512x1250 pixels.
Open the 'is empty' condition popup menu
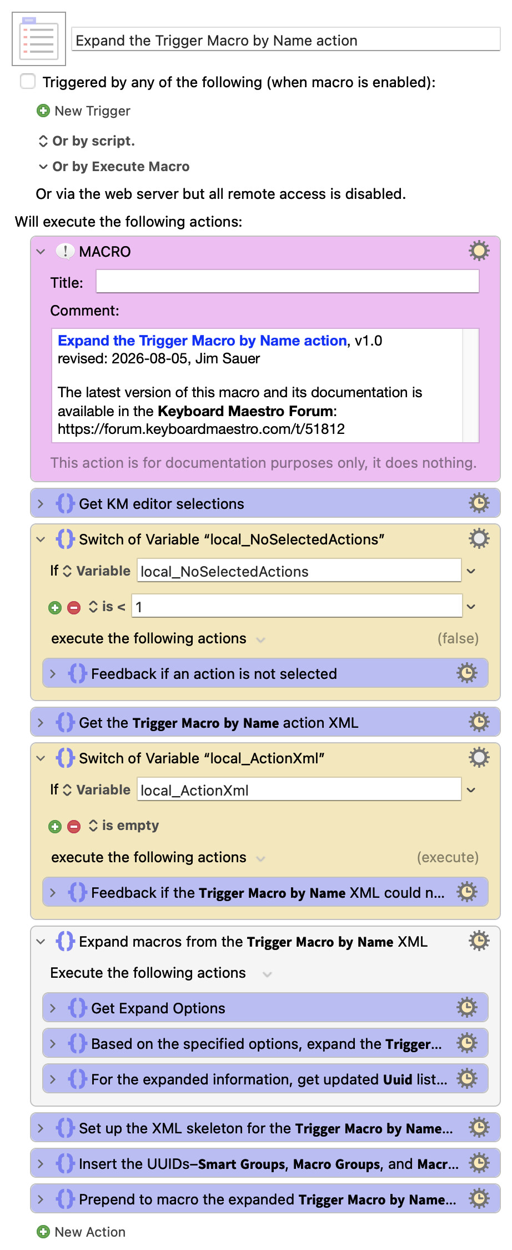(124, 826)
